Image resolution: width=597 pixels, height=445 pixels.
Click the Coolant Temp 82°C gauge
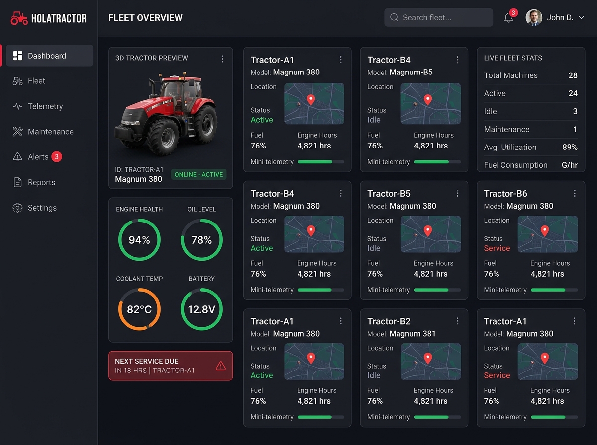point(139,309)
